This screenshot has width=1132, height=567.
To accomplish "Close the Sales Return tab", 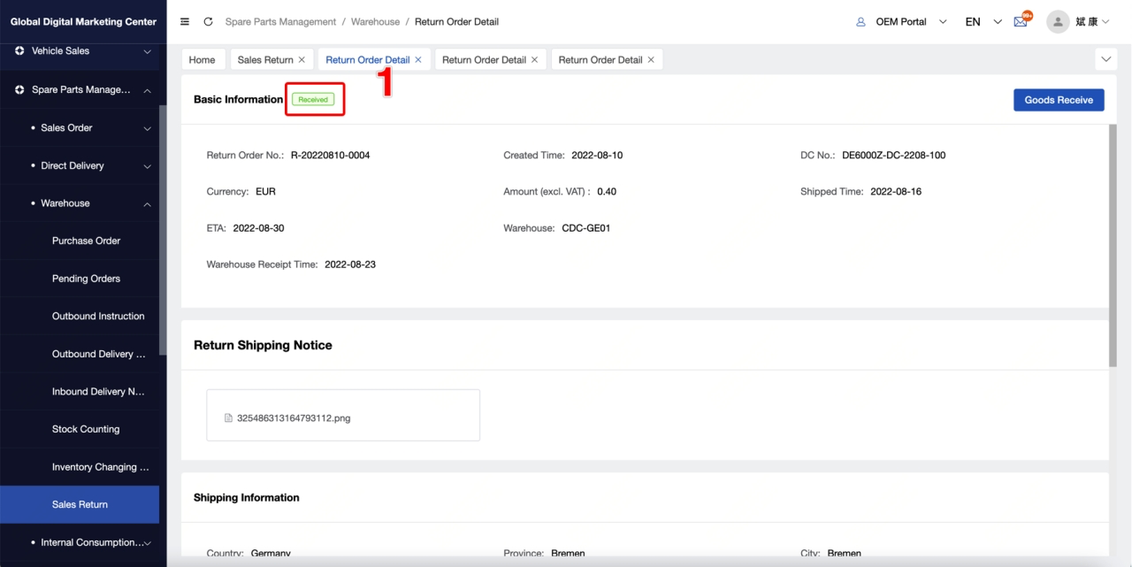I will (302, 60).
